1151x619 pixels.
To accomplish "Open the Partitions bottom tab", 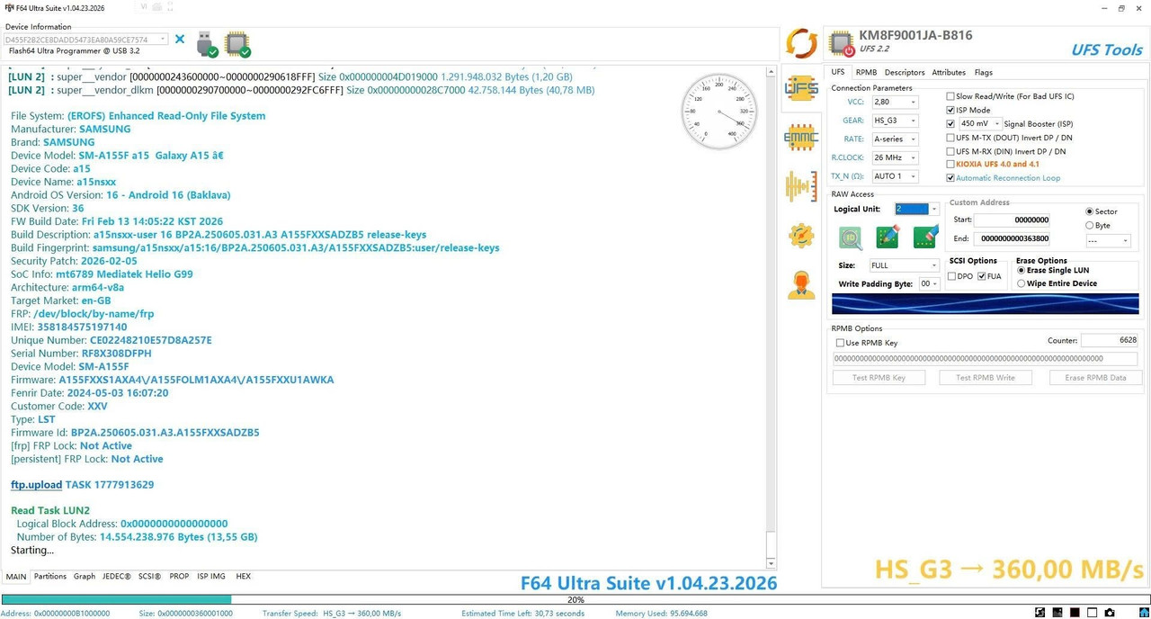I will [x=50, y=576].
